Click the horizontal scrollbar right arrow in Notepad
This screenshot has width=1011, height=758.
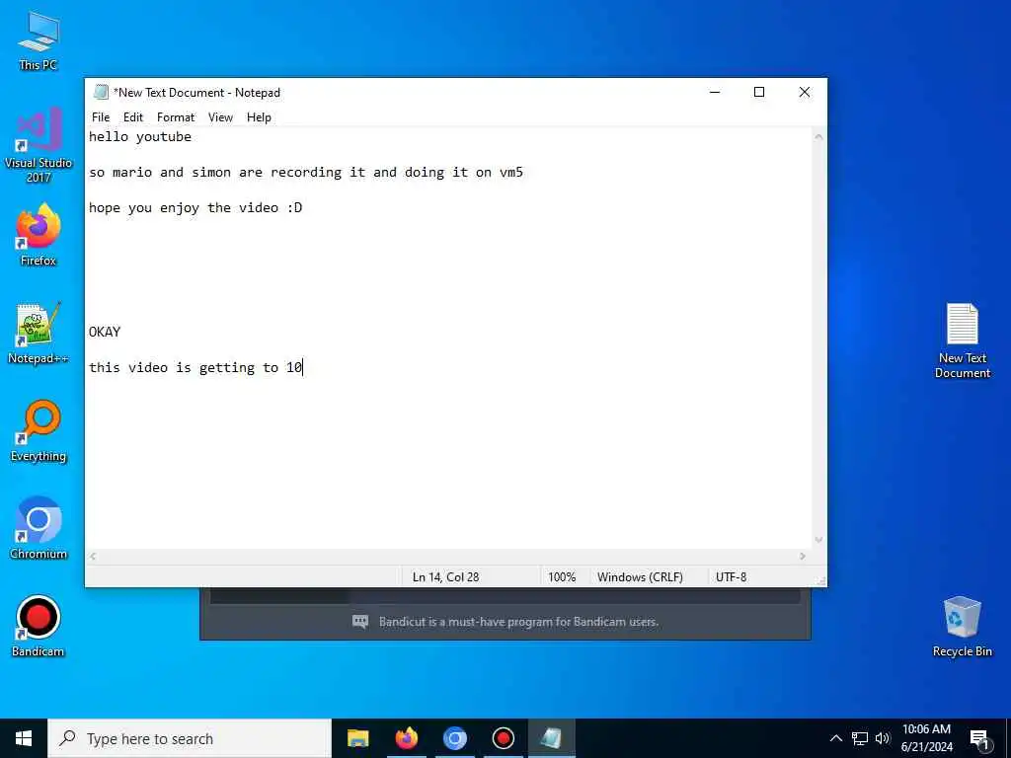coord(803,557)
